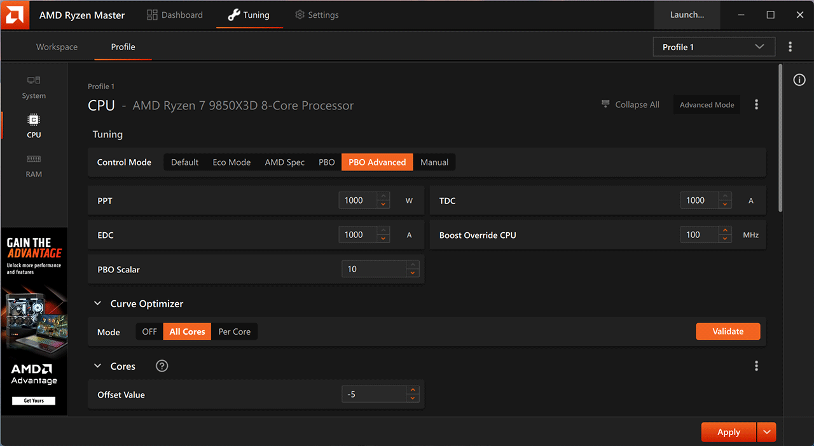Open the Workspace tab
This screenshot has height=446, width=814.
[x=57, y=47]
